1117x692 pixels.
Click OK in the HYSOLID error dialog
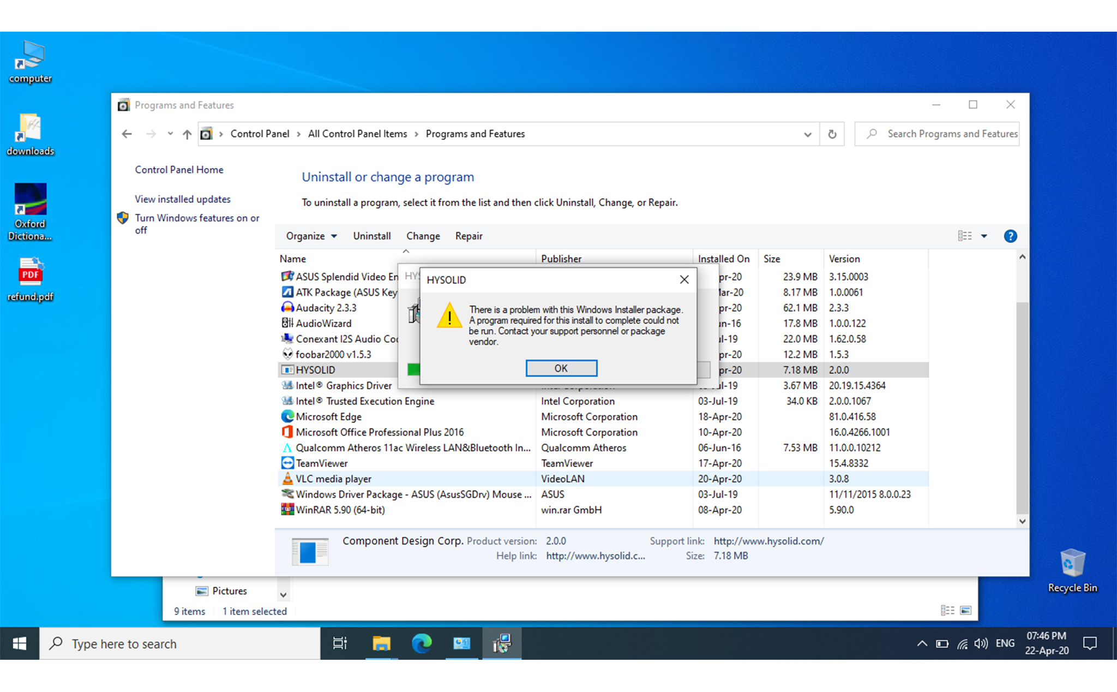click(561, 368)
